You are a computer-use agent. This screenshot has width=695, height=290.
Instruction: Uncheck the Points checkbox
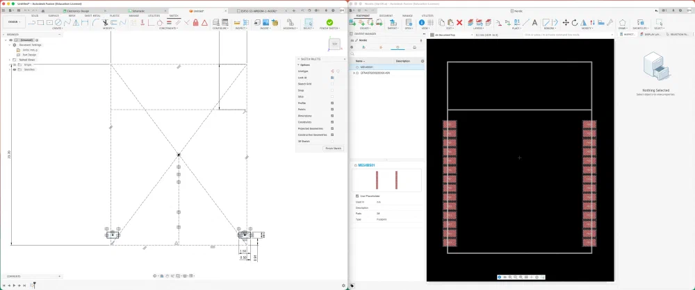(x=332, y=110)
